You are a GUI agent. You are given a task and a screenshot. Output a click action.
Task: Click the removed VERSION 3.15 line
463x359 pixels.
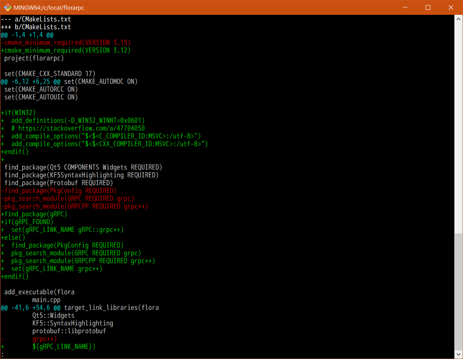66,42
